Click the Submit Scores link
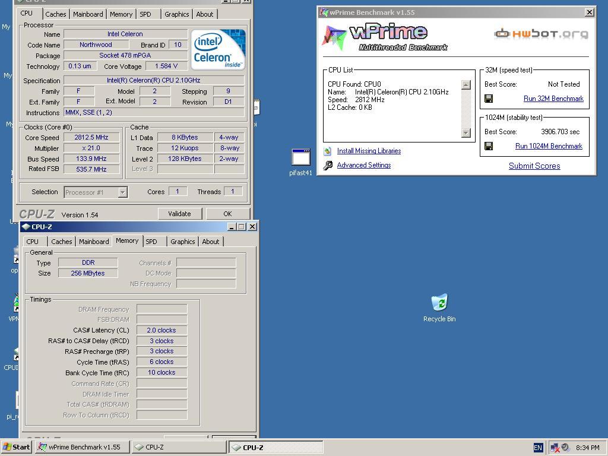The width and height of the screenshot is (608, 456). pyautogui.click(x=534, y=166)
